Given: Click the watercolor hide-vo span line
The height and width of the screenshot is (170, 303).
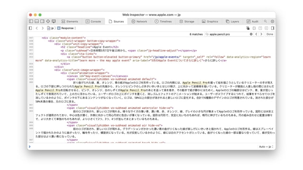Looking at the screenshot, I should tap(120, 108).
